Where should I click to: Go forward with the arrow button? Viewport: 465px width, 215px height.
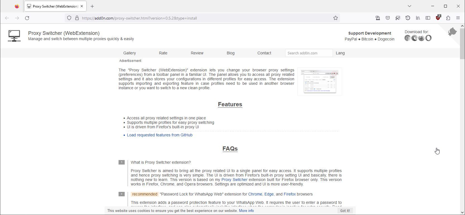coord(17,18)
